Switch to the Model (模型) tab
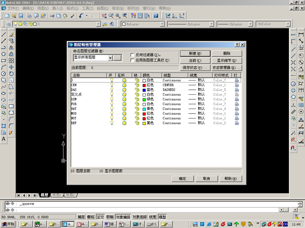 (44, 195)
